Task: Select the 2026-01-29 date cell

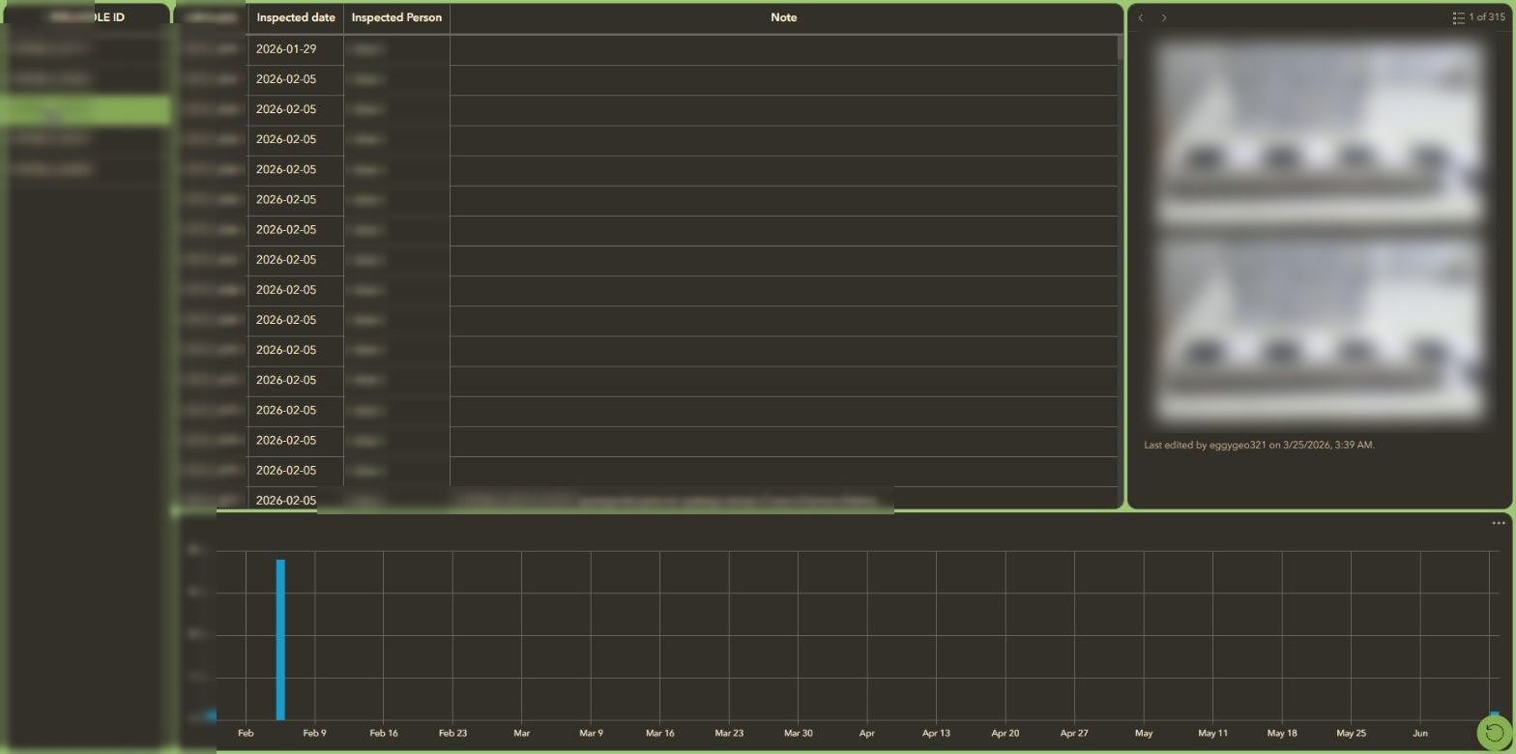Action: click(x=296, y=49)
